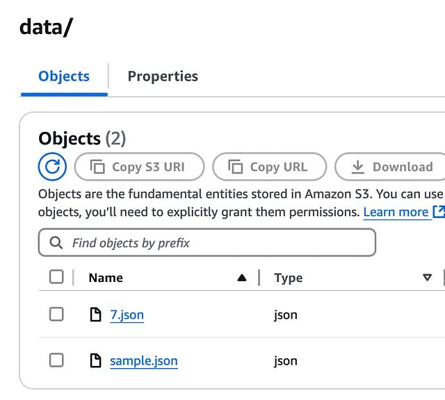Screen dimensions: 445x400
Task: Open the Objects tab
Action: click(x=64, y=76)
